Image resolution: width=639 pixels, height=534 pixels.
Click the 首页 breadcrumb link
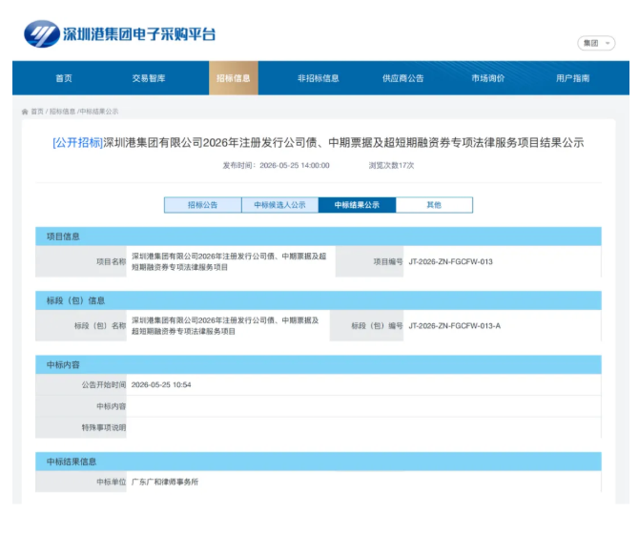[x=37, y=112]
